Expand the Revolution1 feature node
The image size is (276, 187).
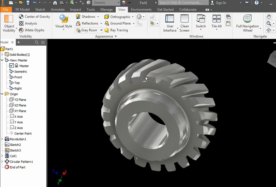point(2,139)
